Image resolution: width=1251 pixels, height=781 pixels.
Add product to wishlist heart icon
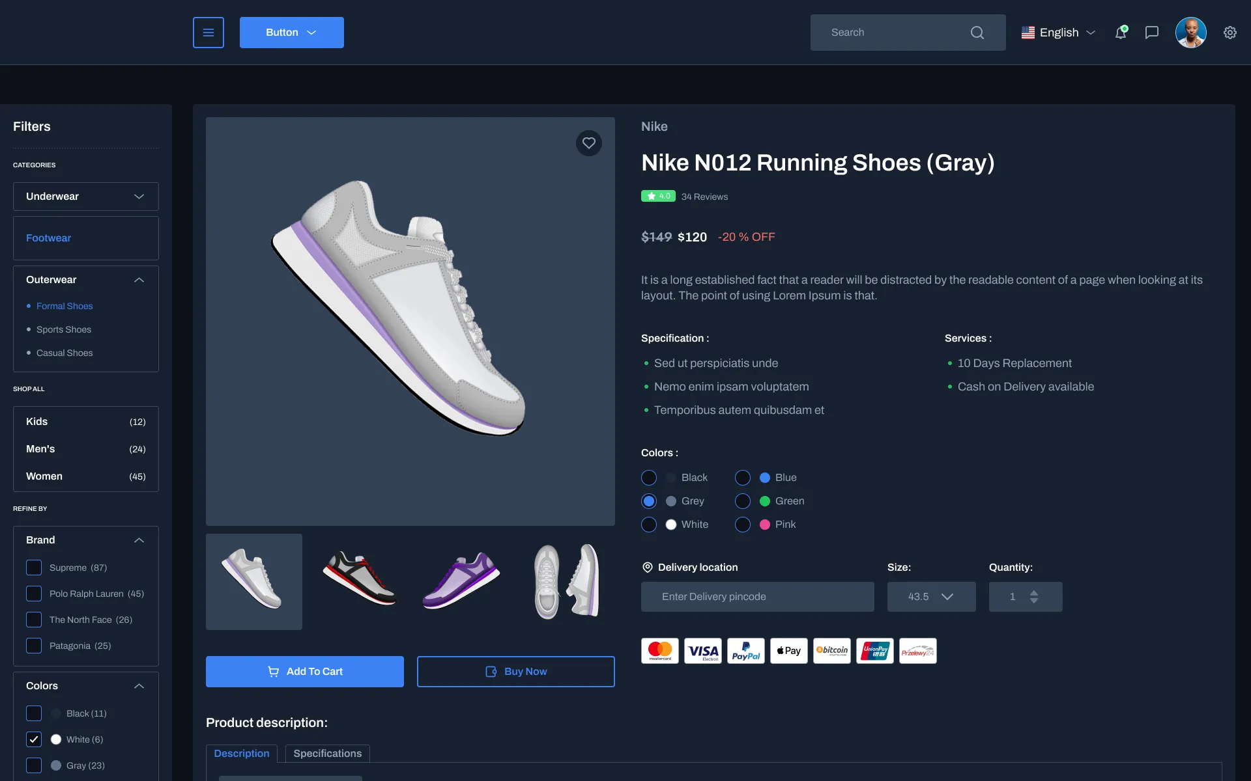(589, 143)
